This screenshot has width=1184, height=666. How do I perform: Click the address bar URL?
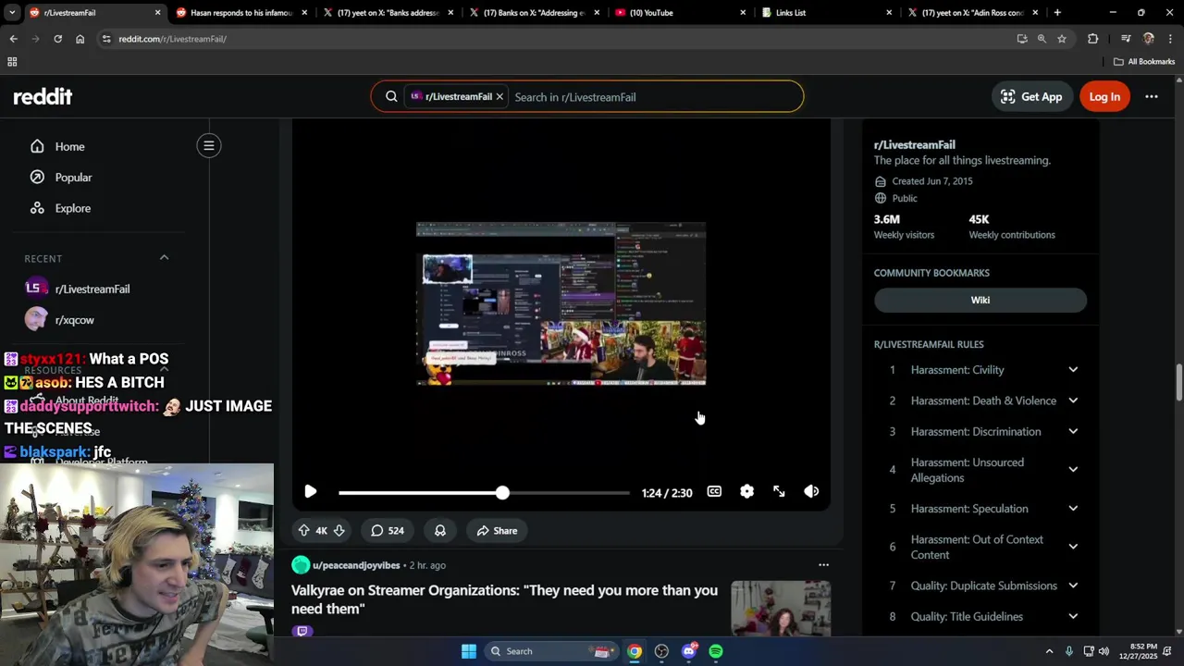pos(172,39)
